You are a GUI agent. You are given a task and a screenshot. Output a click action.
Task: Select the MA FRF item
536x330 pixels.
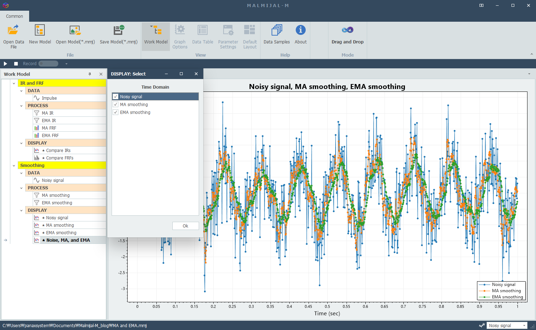[69, 128]
